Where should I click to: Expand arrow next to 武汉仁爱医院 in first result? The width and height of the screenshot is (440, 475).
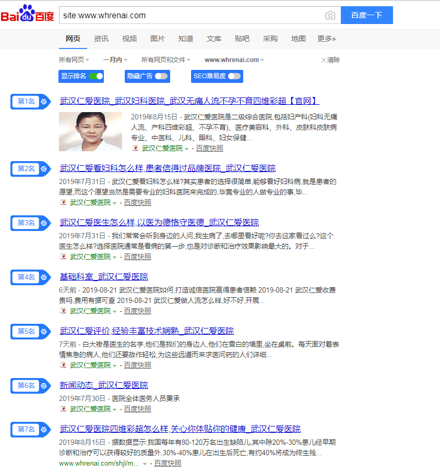(x=186, y=149)
